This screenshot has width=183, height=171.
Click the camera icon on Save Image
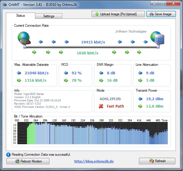click(x=152, y=14)
